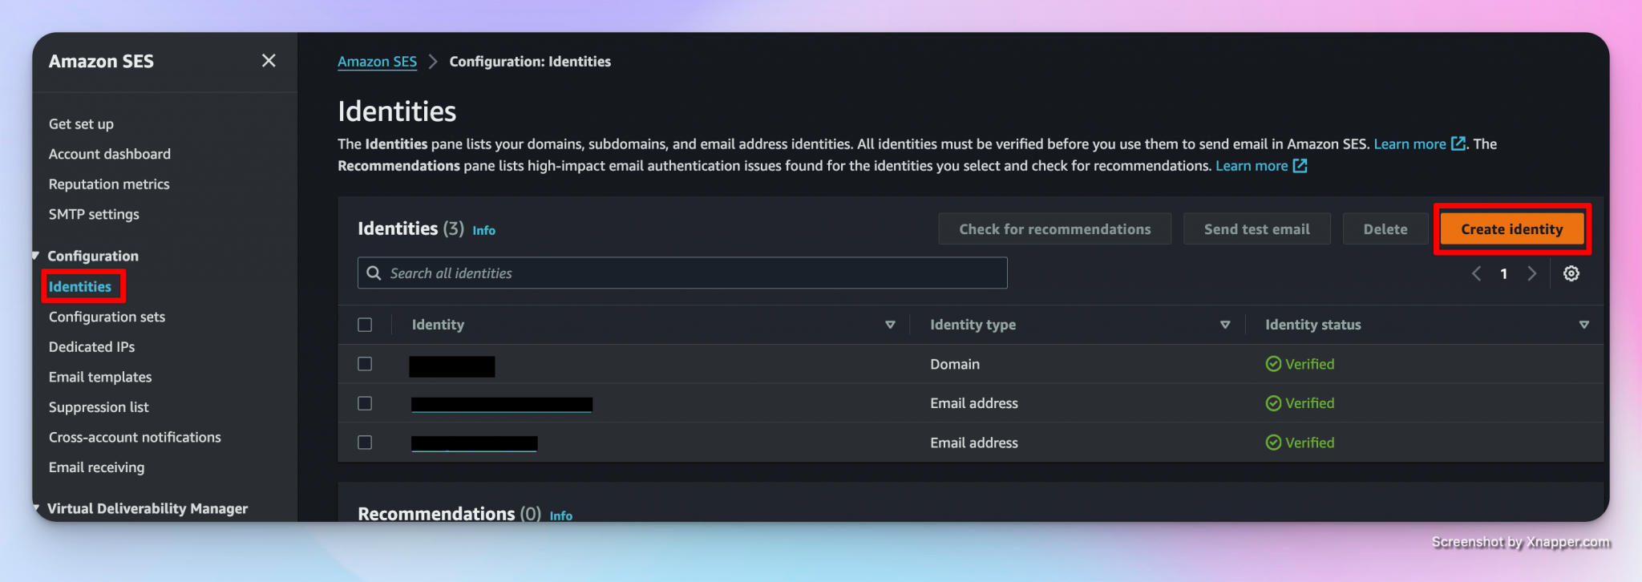The width and height of the screenshot is (1642, 582).
Task: Follow the Amazon SES breadcrumb link
Action: click(377, 62)
